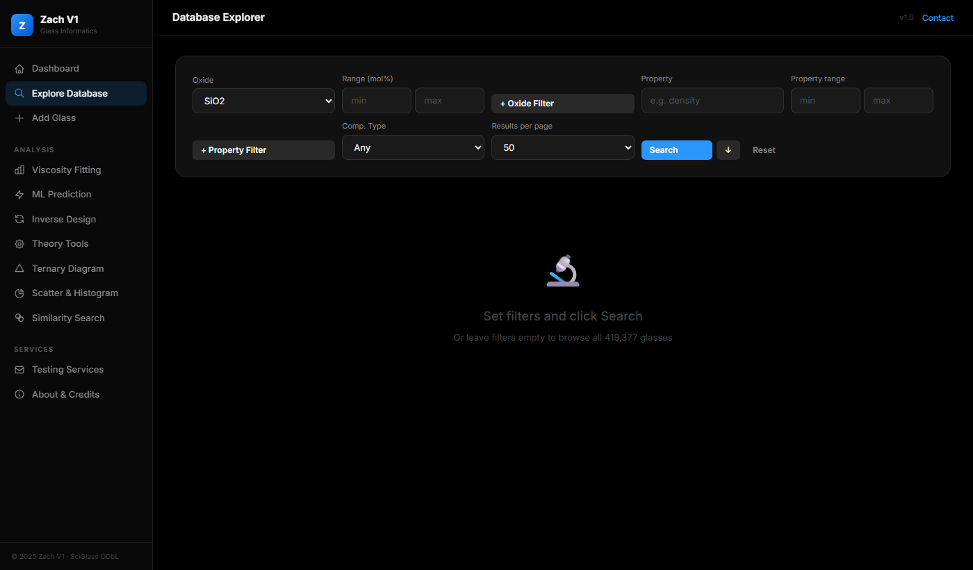973x570 pixels.
Task: Click the oxide range max field
Action: point(450,100)
